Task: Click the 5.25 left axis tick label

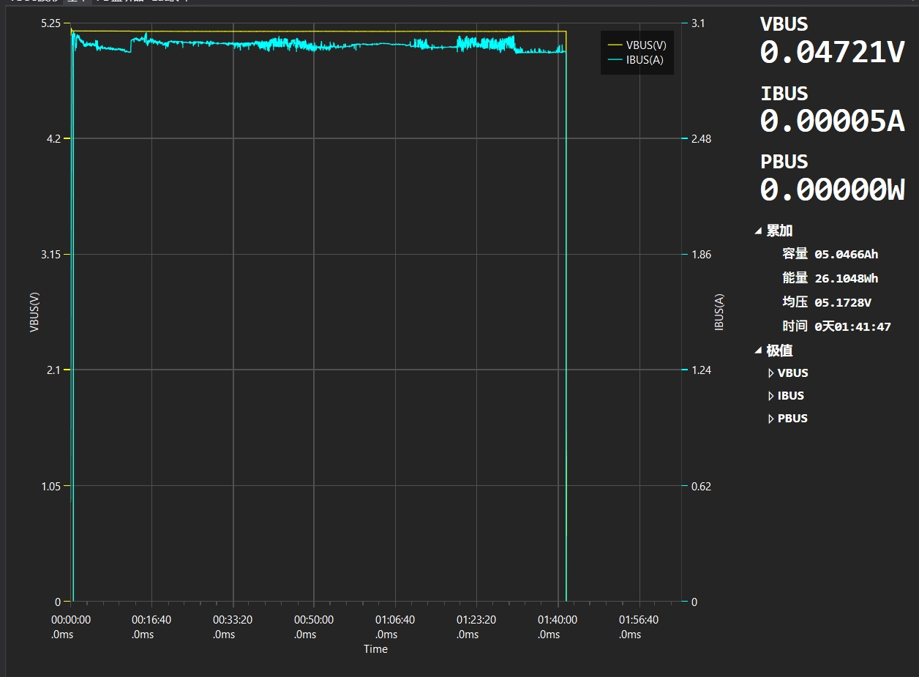Action: (51, 23)
